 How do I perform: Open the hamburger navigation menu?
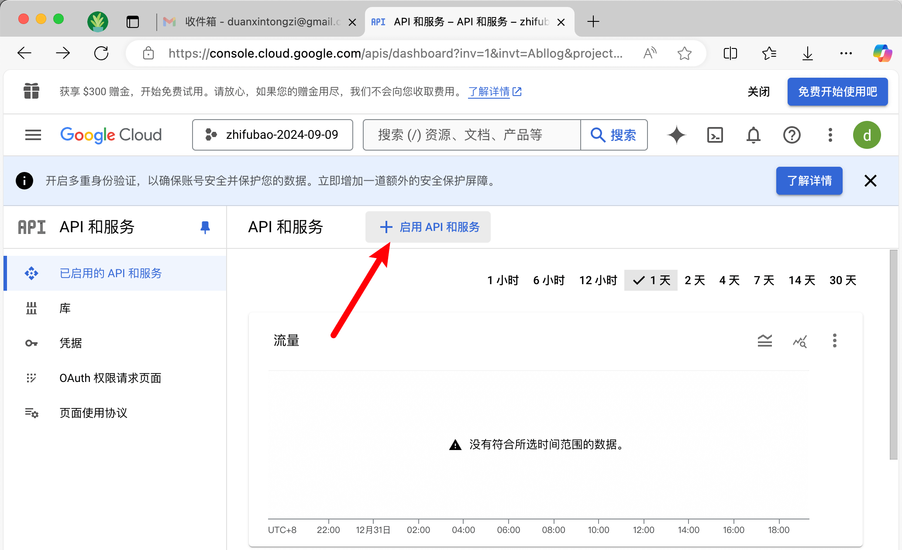click(33, 135)
